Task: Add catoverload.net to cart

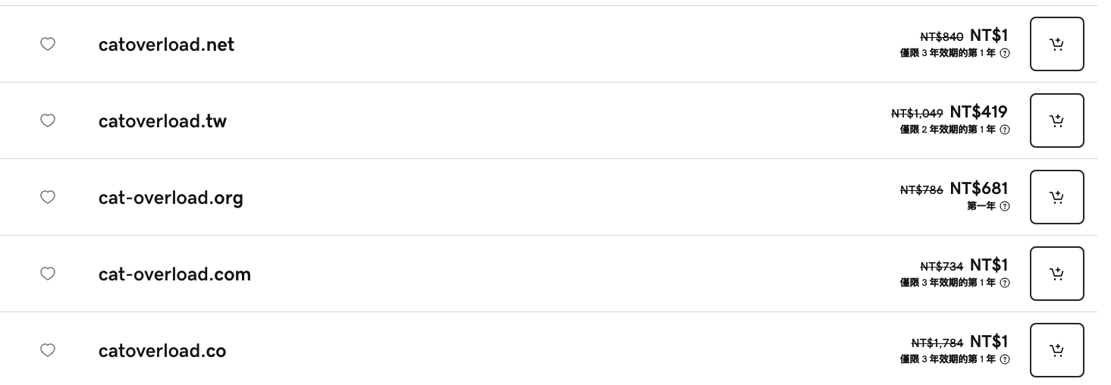Action: pos(1056,44)
